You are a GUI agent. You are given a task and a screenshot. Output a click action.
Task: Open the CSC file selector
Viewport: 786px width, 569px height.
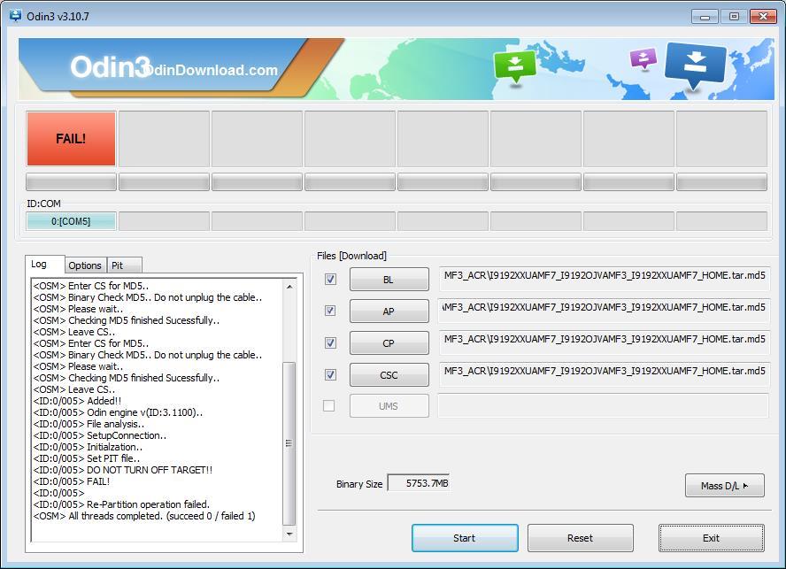389,374
